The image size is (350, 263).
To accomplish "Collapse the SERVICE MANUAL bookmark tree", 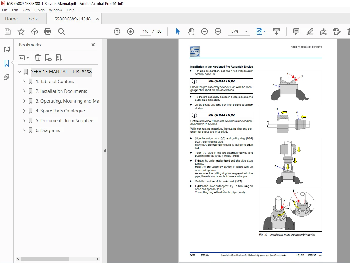I will click(19, 72).
